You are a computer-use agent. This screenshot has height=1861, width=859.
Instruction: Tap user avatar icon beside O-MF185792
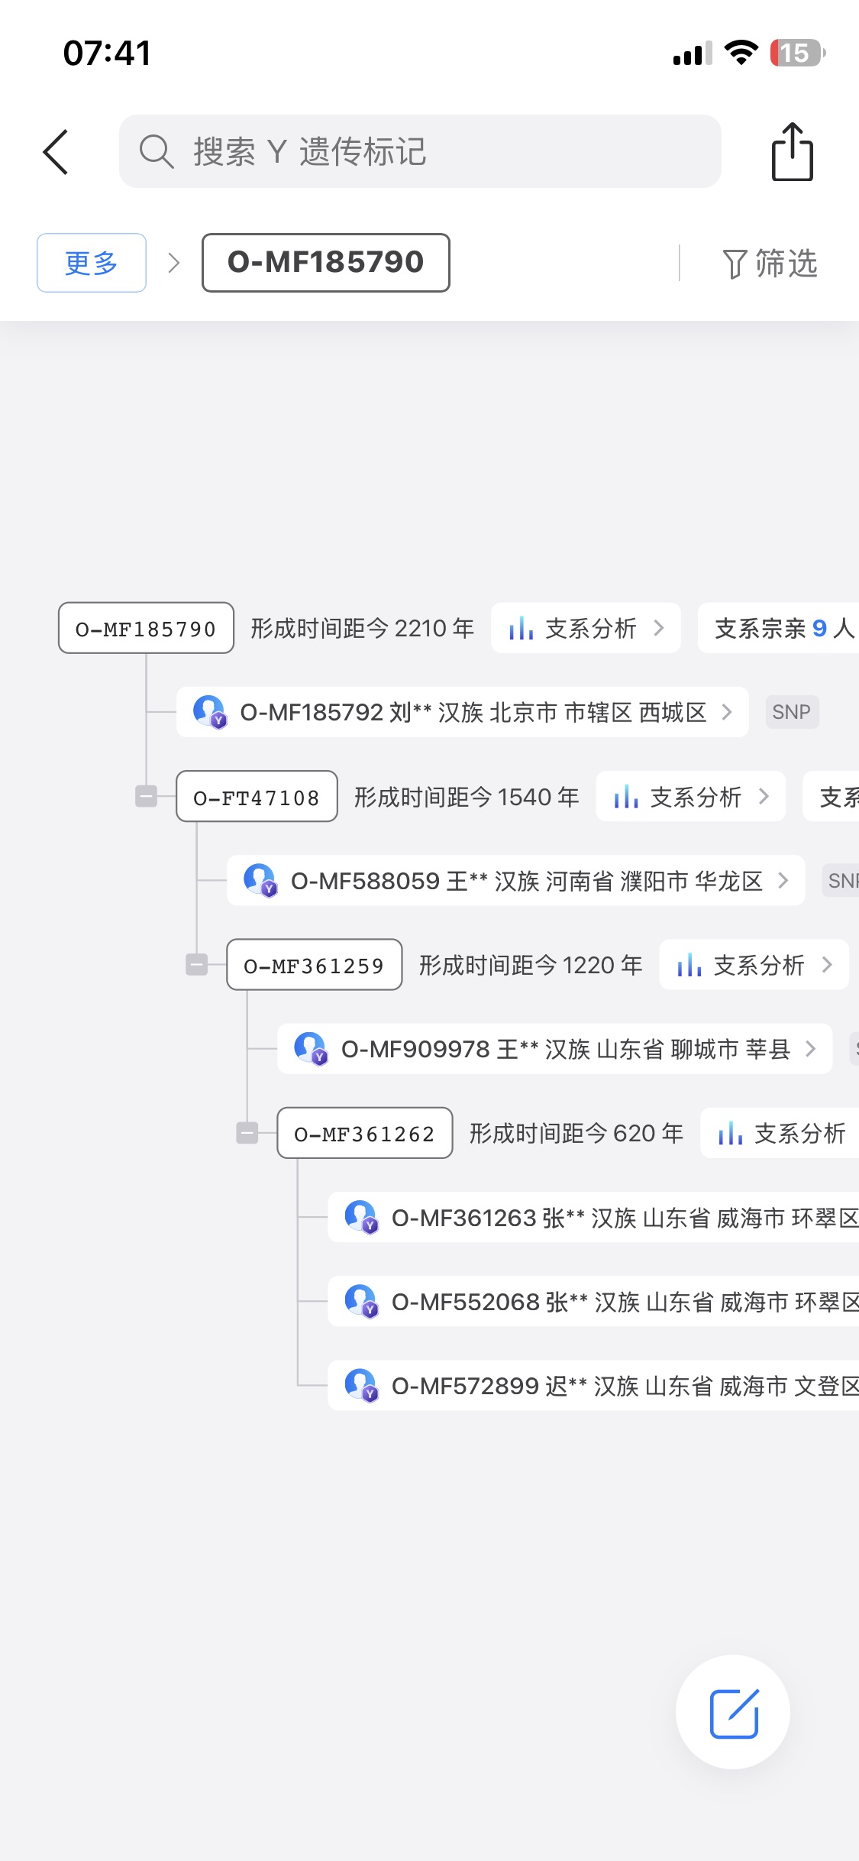point(209,711)
